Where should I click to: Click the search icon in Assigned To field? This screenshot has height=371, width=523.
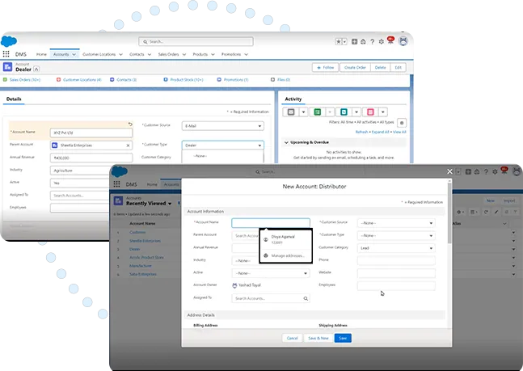tap(305, 298)
